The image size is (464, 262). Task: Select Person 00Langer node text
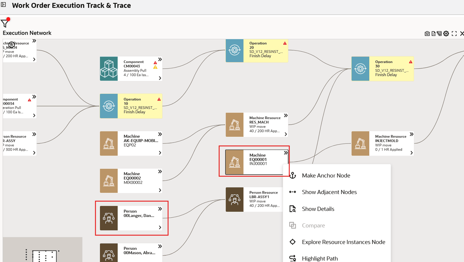[x=139, y=213]
